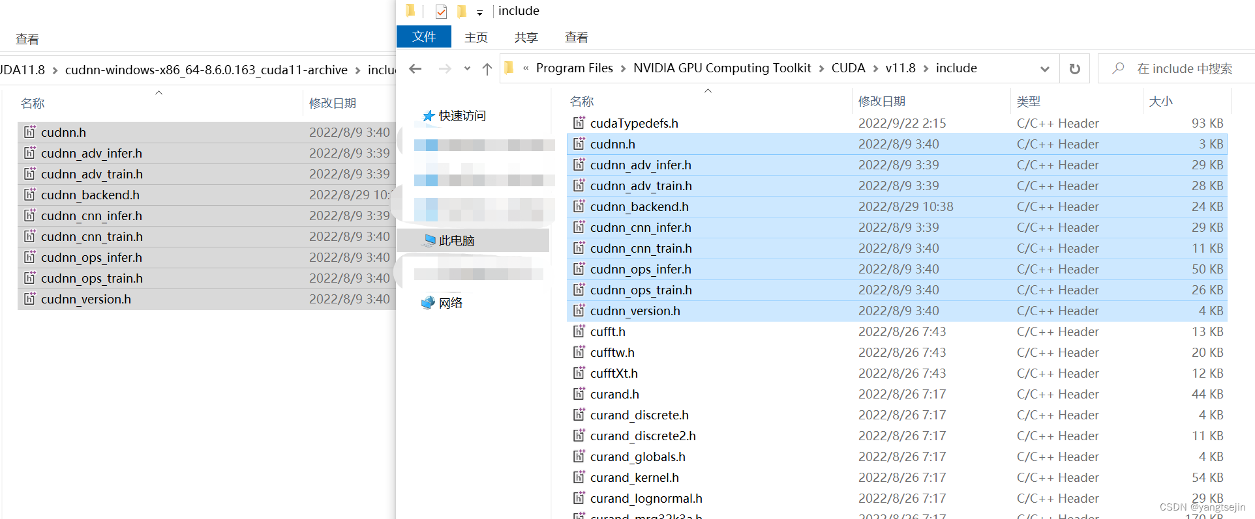
Task: Click cufftXt.h file icon
Action: [x=579, y=372]
